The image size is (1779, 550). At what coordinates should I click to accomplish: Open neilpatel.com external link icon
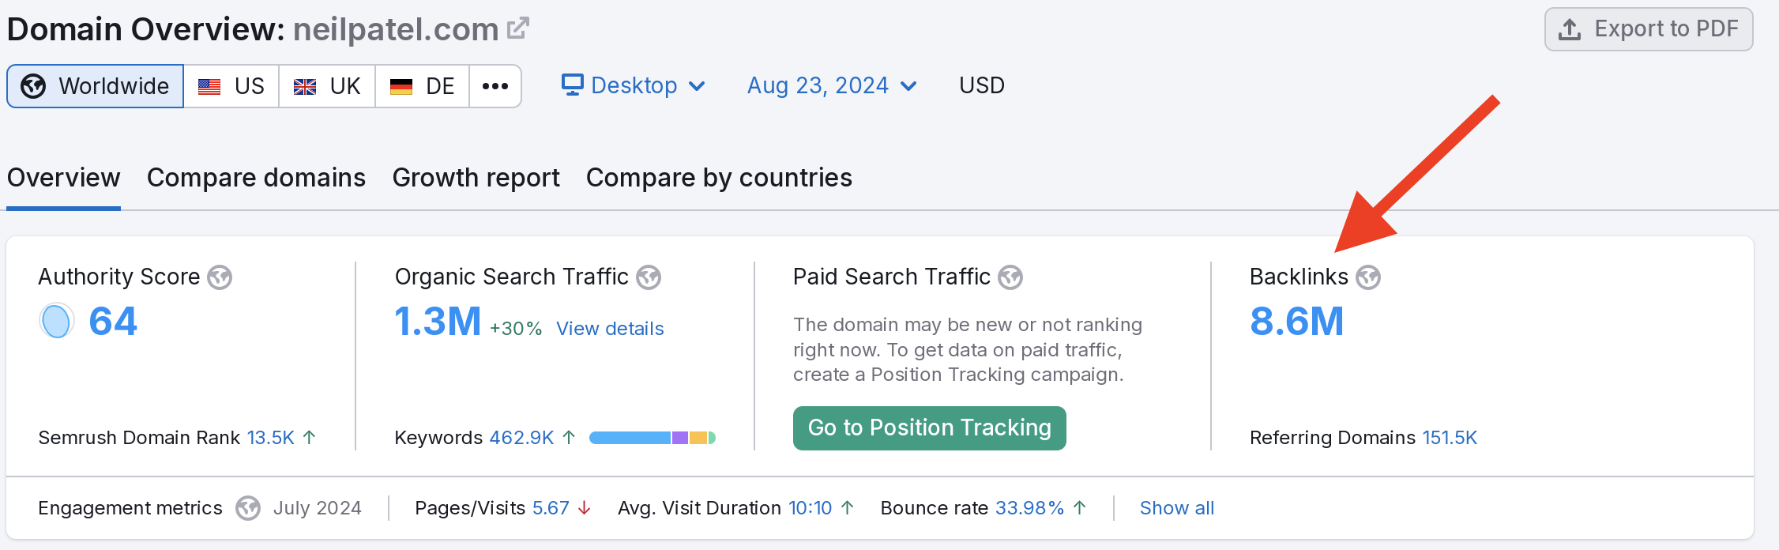[518, 28]
